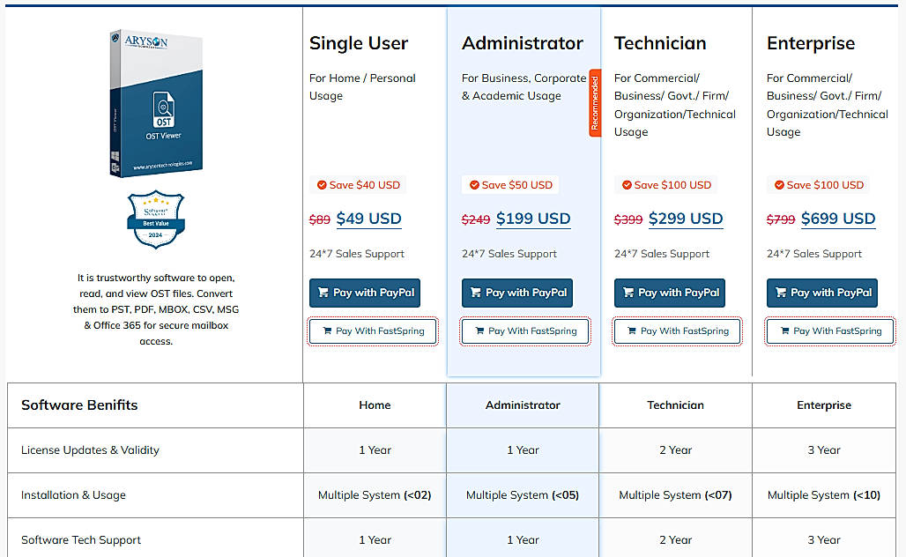Click the trustworthy software description paragraph
Image resolution: width=906 pixels, height=557 pixels.
tap(156, 309)
